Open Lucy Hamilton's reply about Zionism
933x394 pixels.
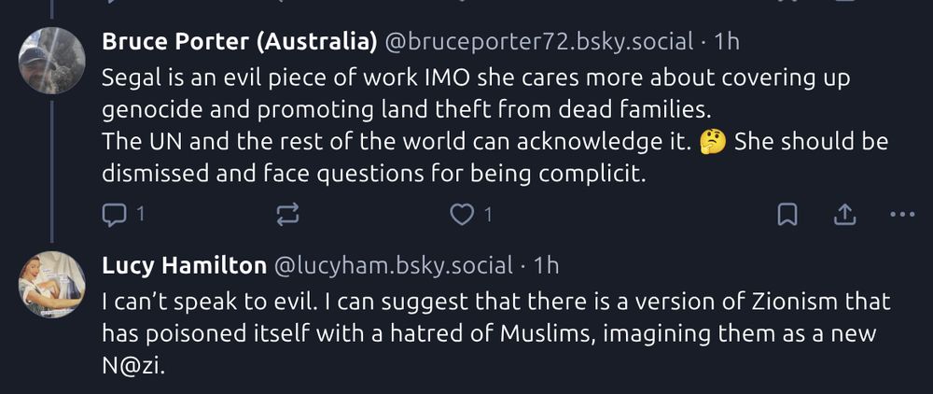[x=494, y=333]
